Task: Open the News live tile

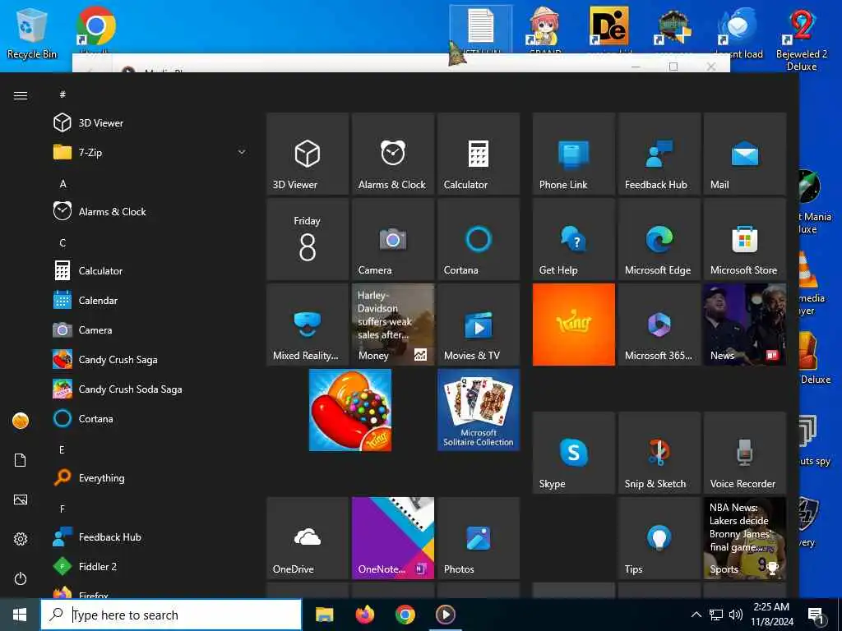Action: 745,325
